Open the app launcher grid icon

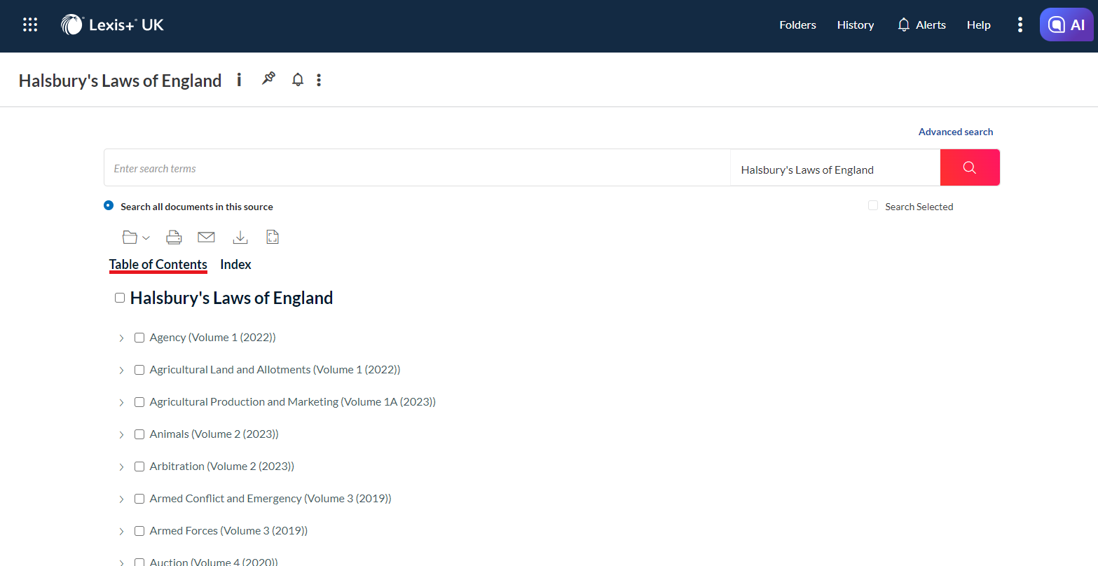[x=30, y=25]
